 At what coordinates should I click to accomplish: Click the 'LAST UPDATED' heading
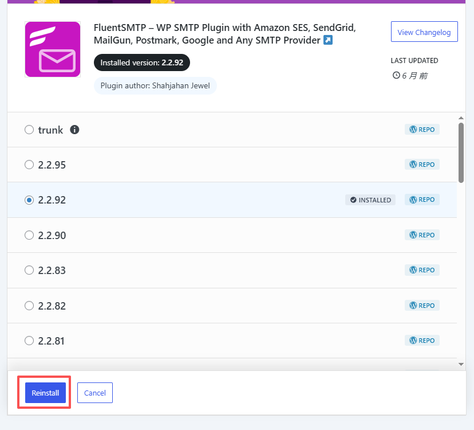[x=414, y=61]
